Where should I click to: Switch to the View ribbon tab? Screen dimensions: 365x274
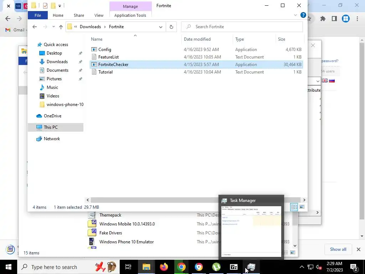pos(99,15)
